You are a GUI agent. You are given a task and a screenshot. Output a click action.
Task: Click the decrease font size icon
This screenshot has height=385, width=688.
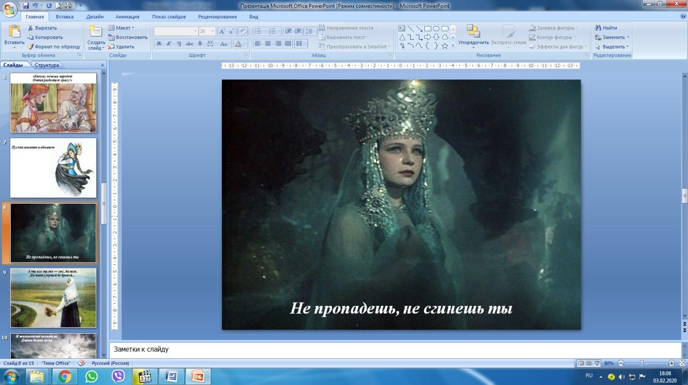[232, 31]
